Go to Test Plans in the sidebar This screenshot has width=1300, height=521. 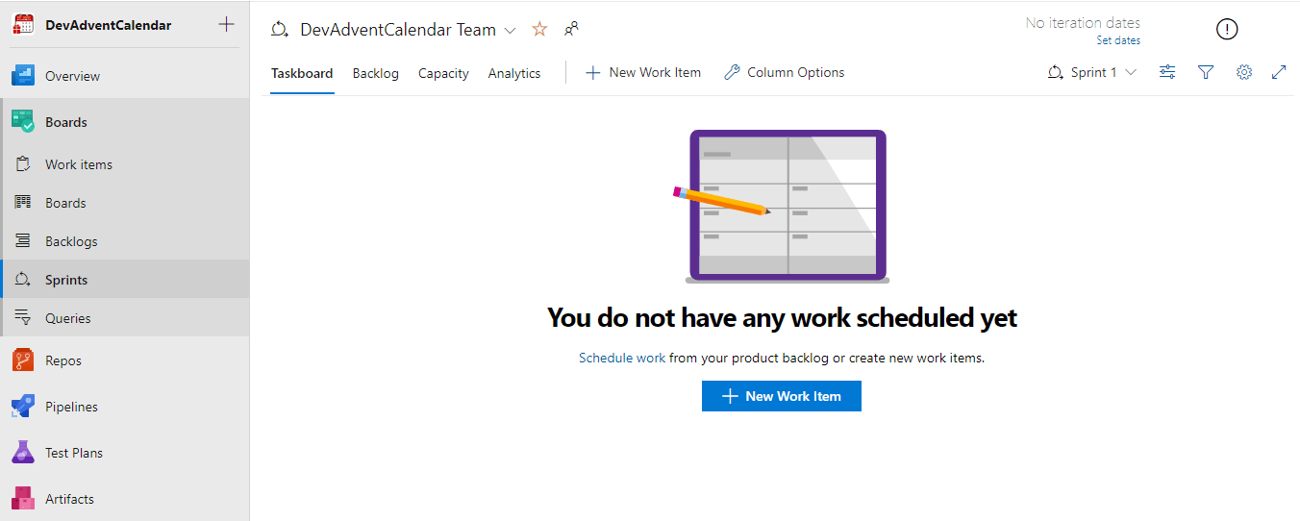coord(73,453)
